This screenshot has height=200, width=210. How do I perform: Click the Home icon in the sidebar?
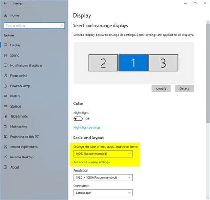coord(5,15)
